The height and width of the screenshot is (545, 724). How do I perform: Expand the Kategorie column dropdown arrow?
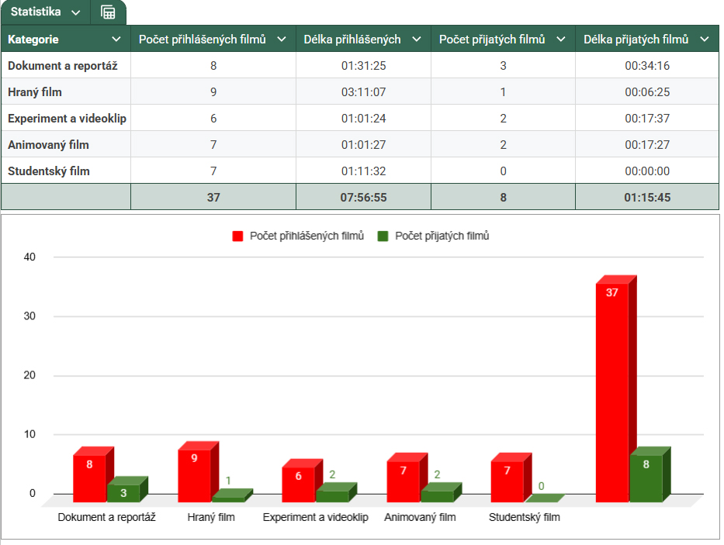[116, 40]
